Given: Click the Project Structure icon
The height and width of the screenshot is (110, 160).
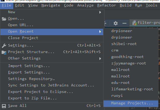Looking at the screenshot, I should click(4, 52).
